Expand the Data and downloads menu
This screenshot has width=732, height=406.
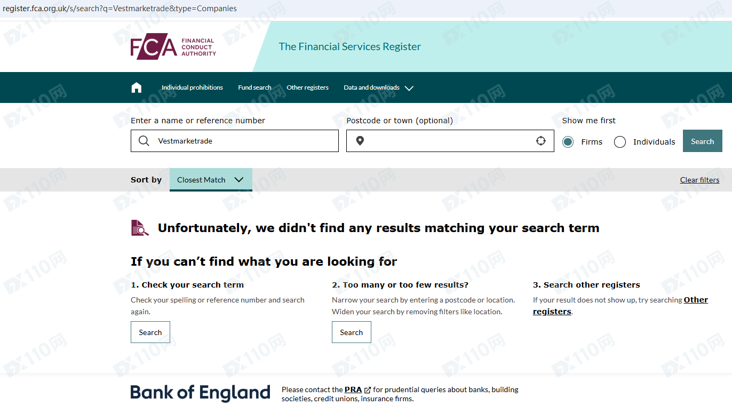coord(378,87)
